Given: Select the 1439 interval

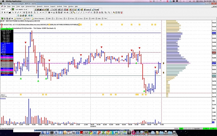Looking at the screenshot, I should click(x=92, y=18).
